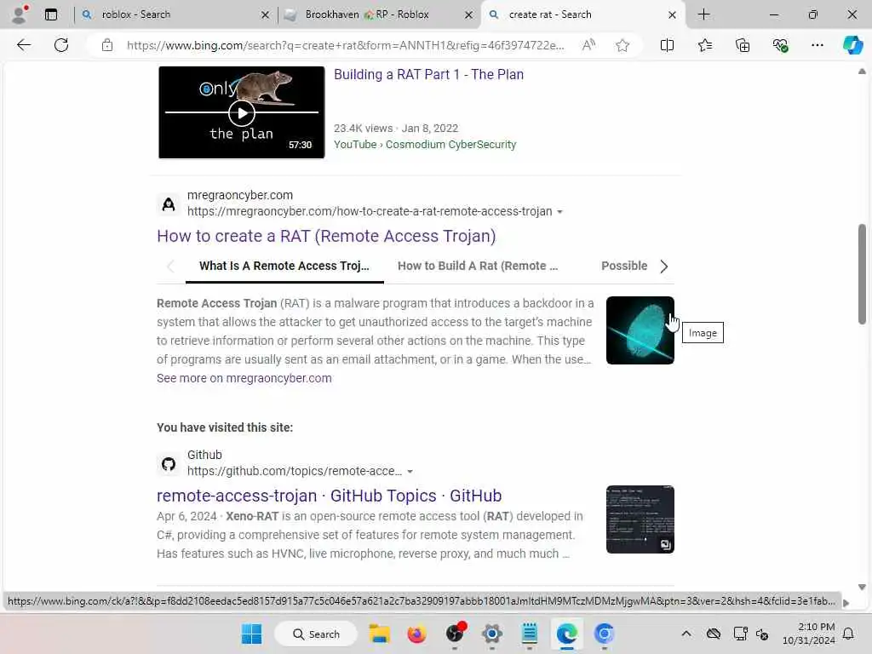Open the notification bell
This screenshot has width=872, height=654.
(849, 634)
